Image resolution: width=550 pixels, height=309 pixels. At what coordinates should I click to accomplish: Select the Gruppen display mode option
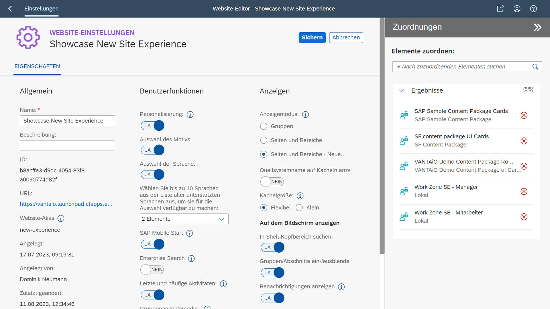pos(264,126)
